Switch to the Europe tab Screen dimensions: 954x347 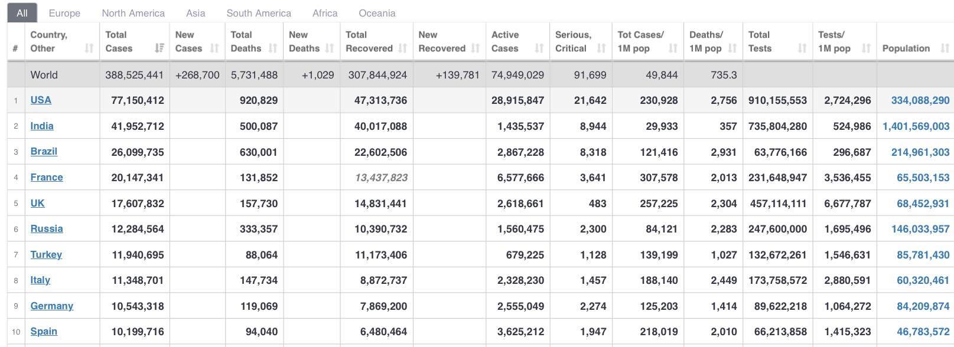(x=64, y=13)
